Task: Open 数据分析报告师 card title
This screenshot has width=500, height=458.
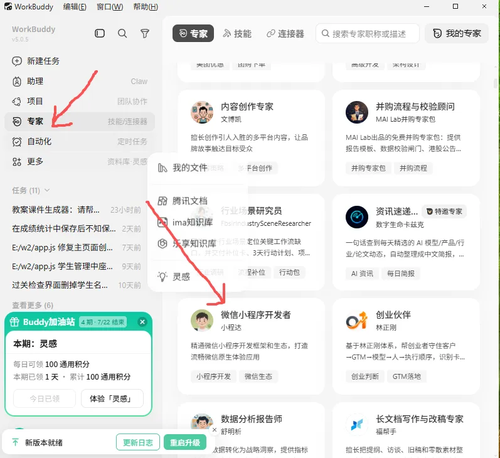Action: [x=252, y=418]
